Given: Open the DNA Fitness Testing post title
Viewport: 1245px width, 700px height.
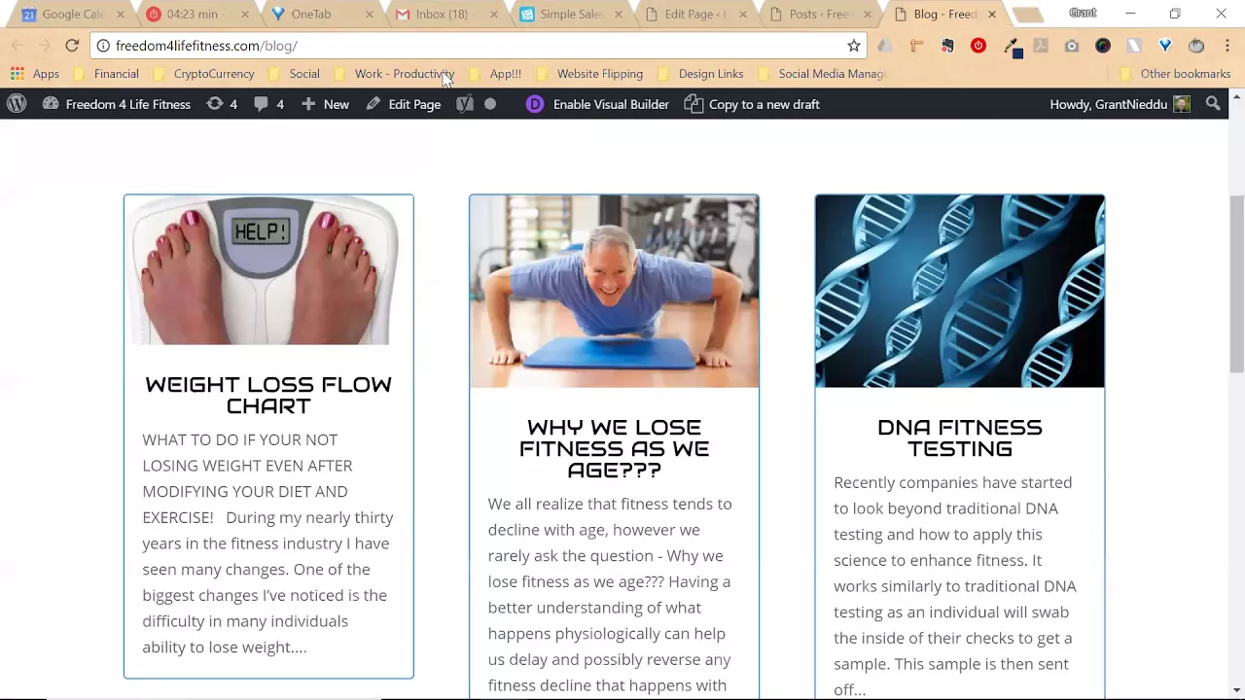Looking at the screenshot, I should point(960,437).
